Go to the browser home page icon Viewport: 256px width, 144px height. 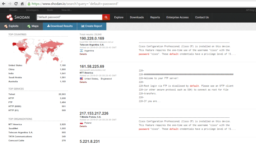[x=22, y=4]
